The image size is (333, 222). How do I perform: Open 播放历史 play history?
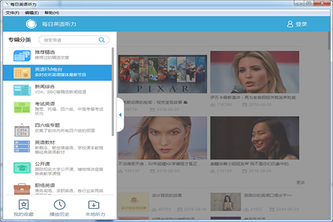point(58,208)
